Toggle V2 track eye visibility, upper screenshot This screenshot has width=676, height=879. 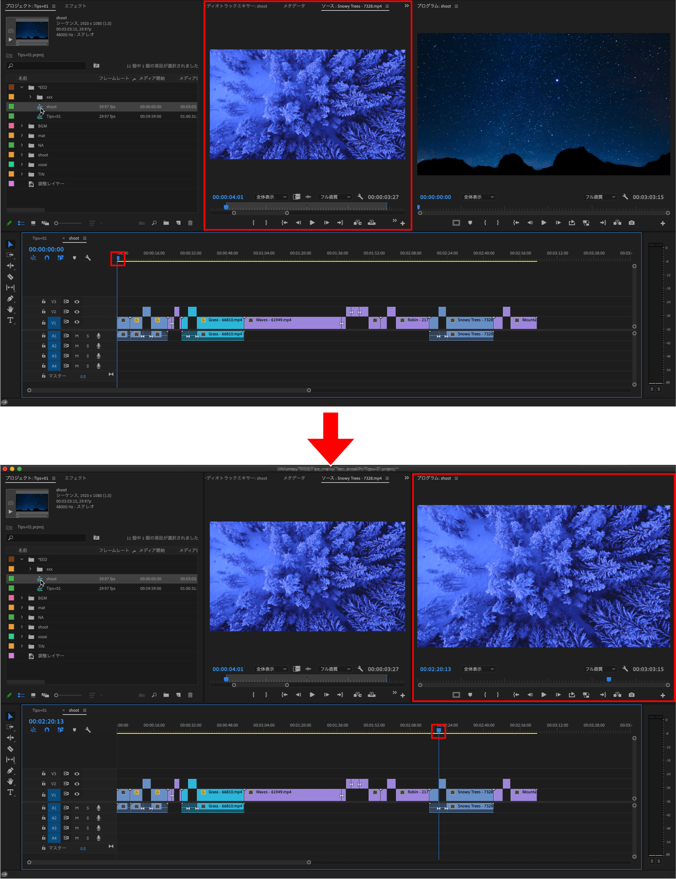(77, 312)
